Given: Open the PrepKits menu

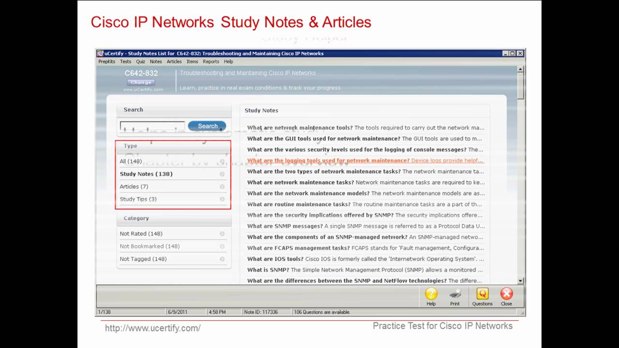Looking at the screenshot, I should 106,61.
